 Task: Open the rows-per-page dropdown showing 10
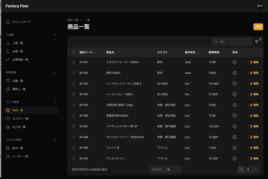tap(173, 170)
